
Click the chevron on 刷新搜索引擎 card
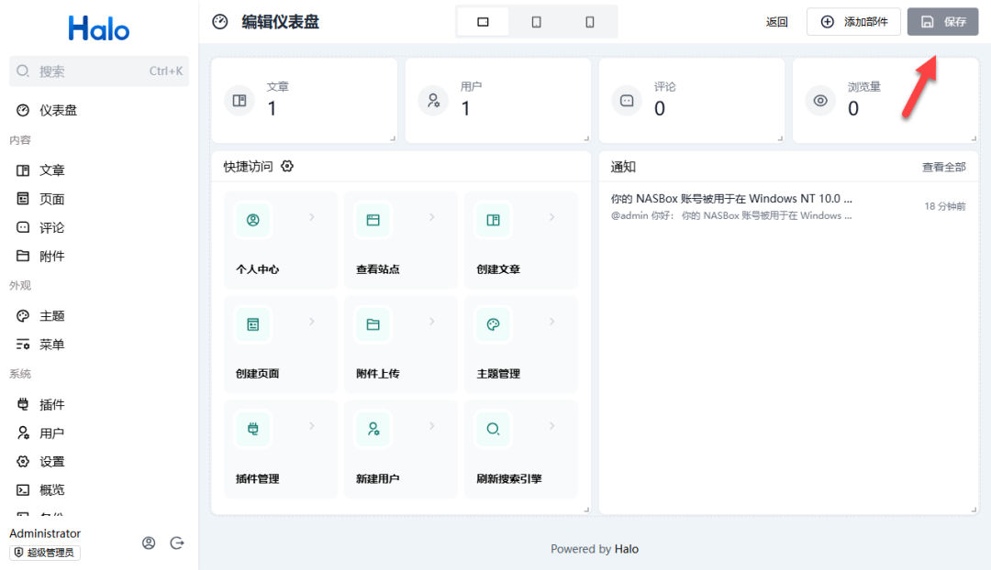point(551,426)
